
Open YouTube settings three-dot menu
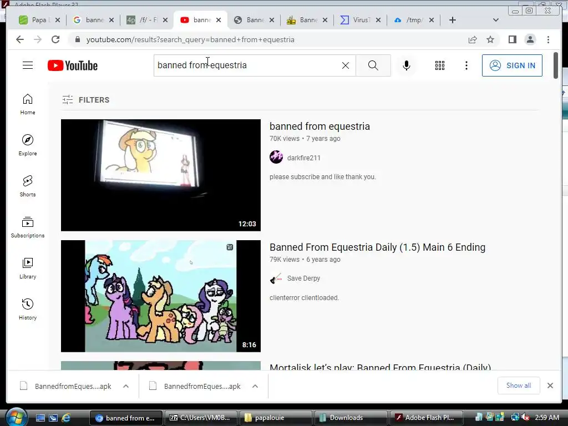pos(466,65)
